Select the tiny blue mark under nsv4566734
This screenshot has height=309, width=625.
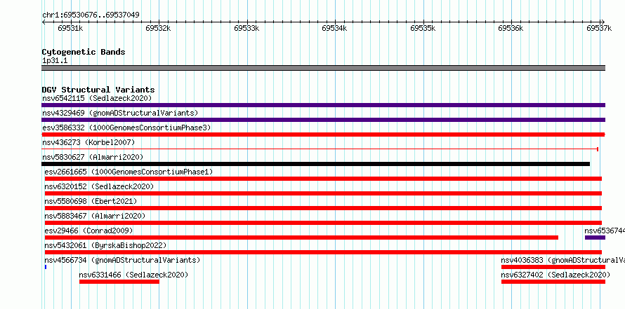coord(46,267)
